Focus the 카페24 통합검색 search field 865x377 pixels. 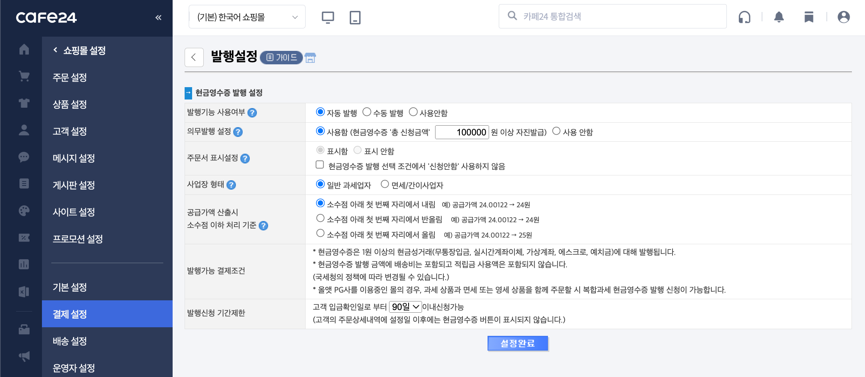tap(613, 16)
